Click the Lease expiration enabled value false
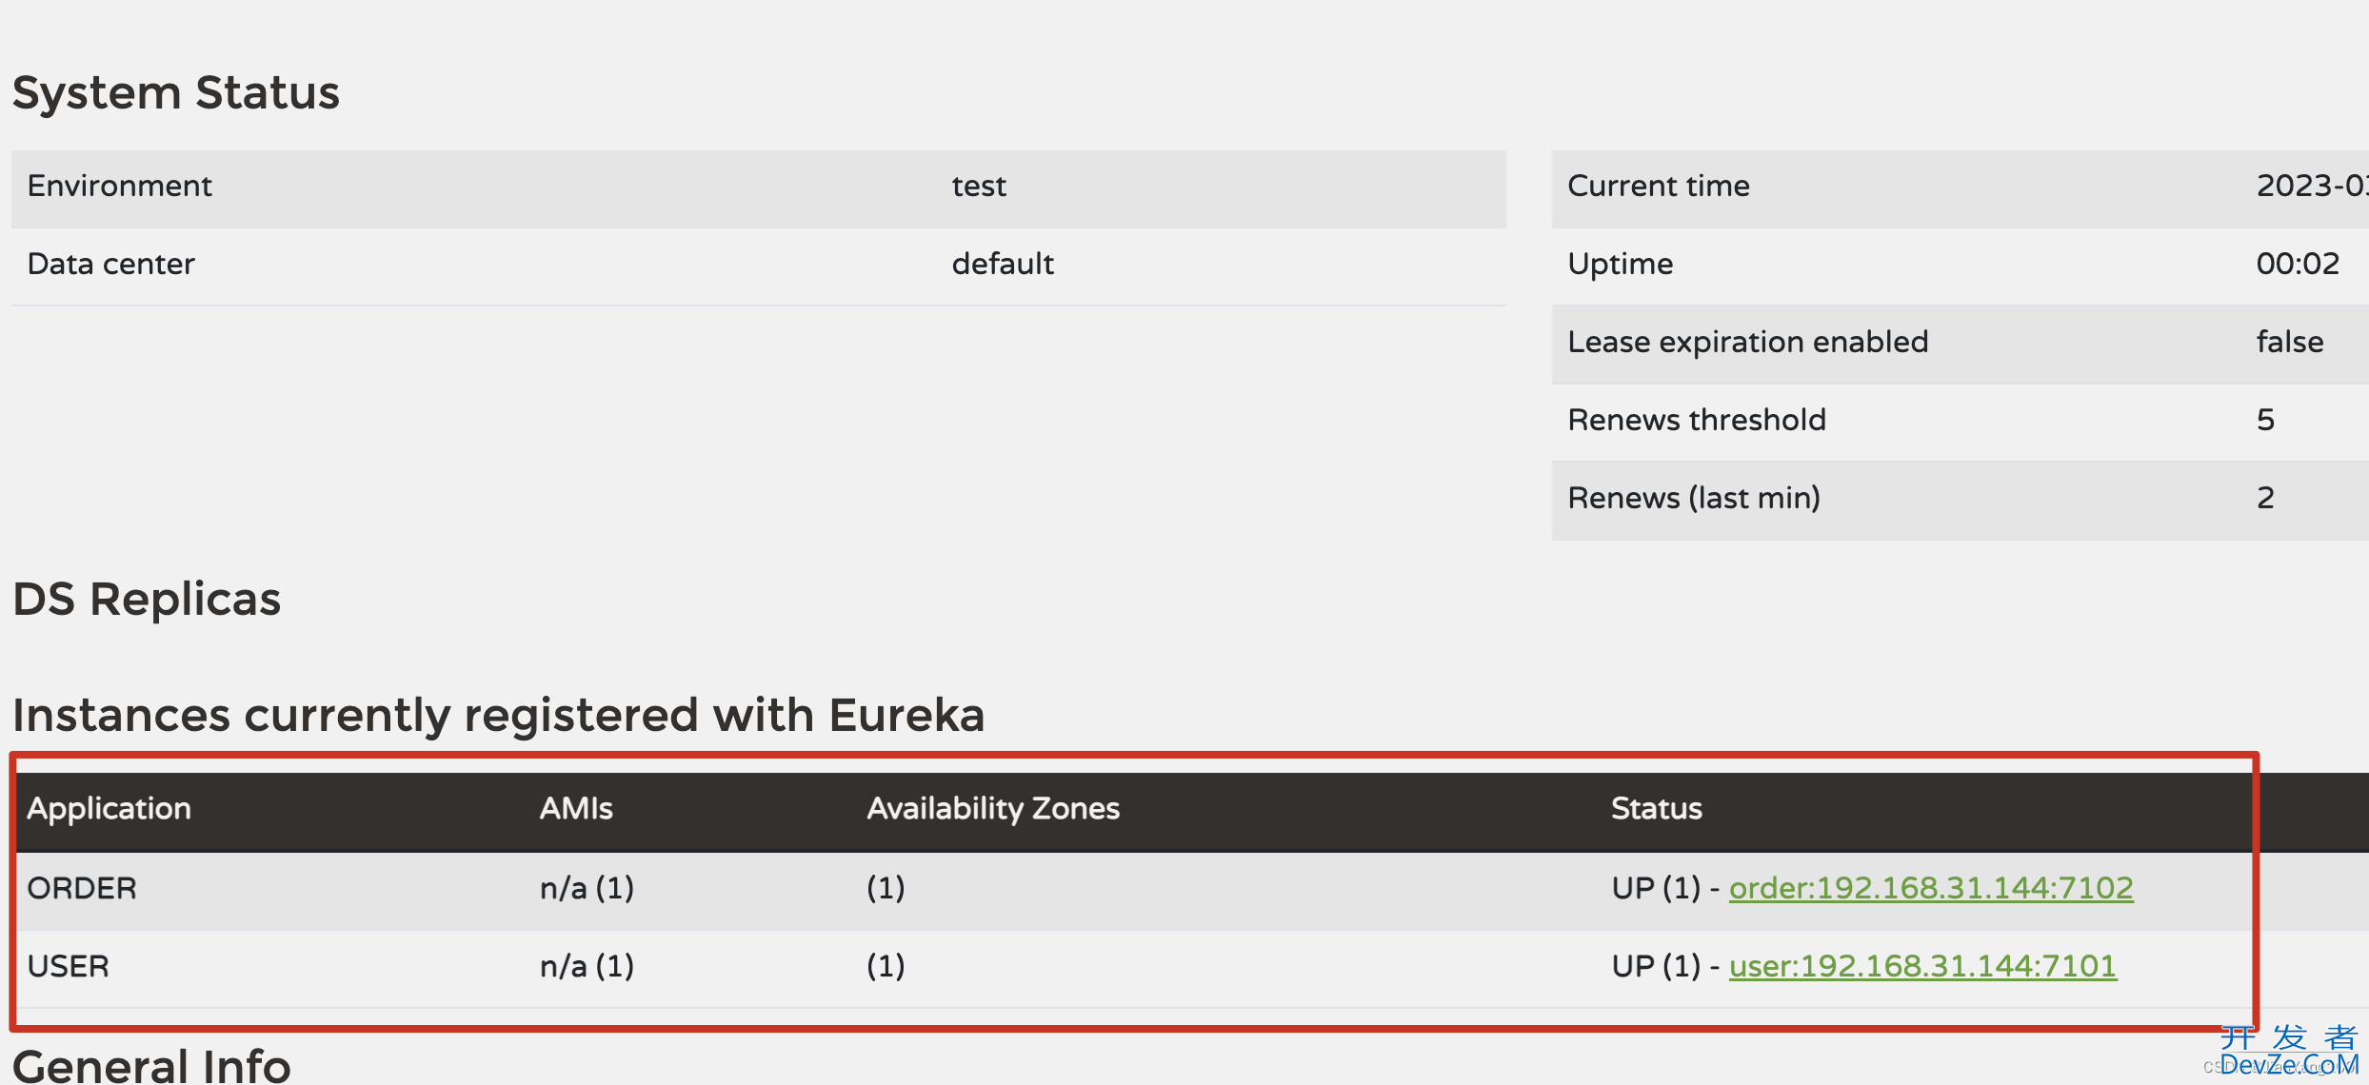 click(x=2290, y=342)
